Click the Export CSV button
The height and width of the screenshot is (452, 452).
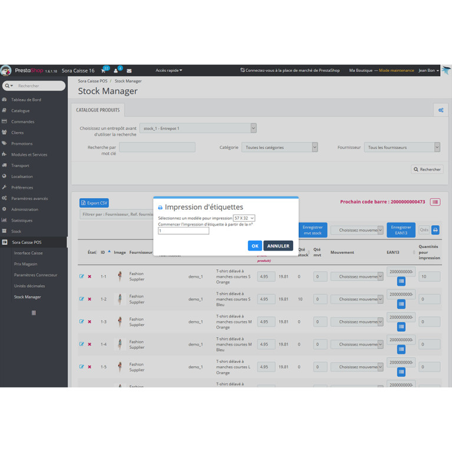[94, 203]
